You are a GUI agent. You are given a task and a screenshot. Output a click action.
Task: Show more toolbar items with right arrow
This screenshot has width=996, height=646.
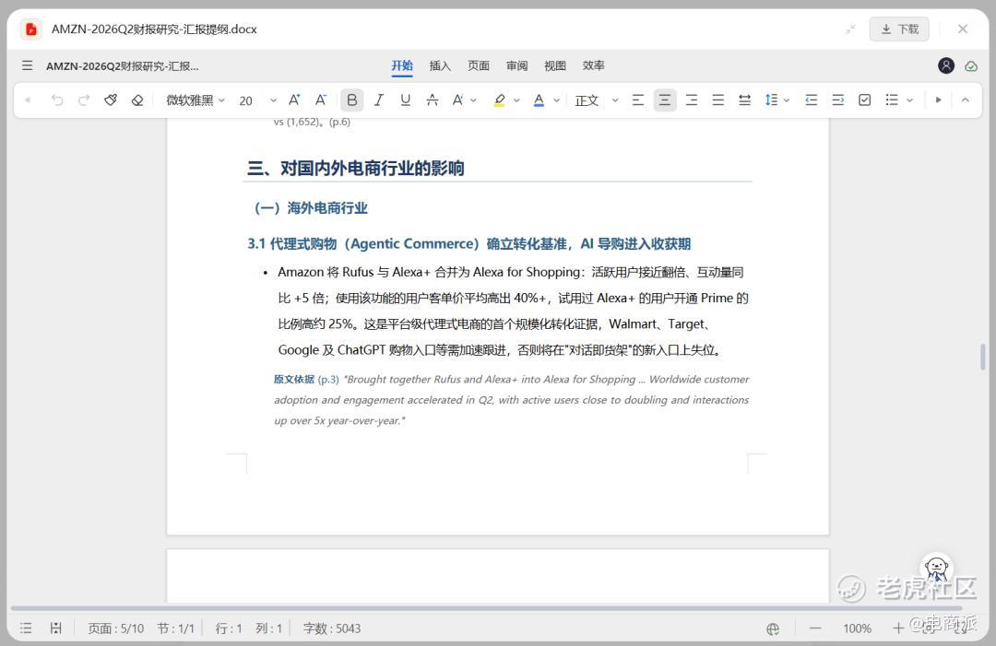point(938,100)
